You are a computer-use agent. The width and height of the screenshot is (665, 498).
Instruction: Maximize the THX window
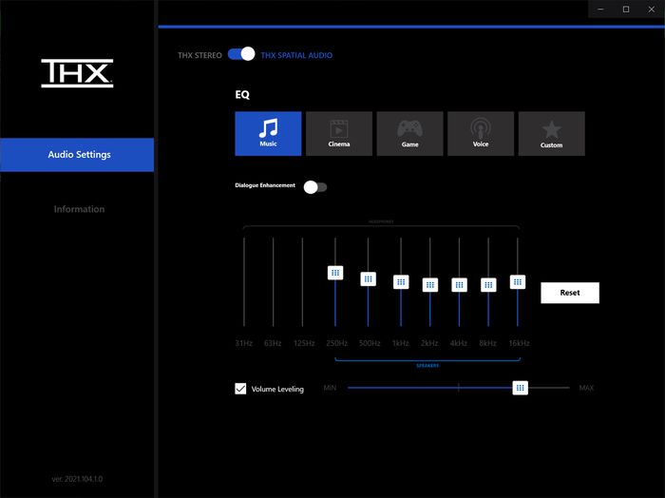tap(626, 9)
